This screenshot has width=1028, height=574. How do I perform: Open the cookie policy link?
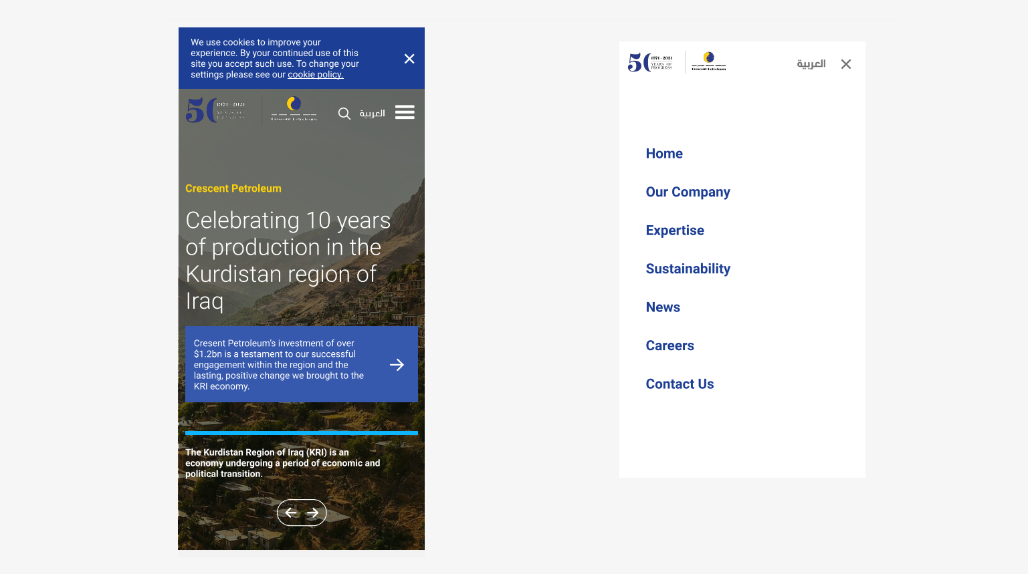(315, 75)
